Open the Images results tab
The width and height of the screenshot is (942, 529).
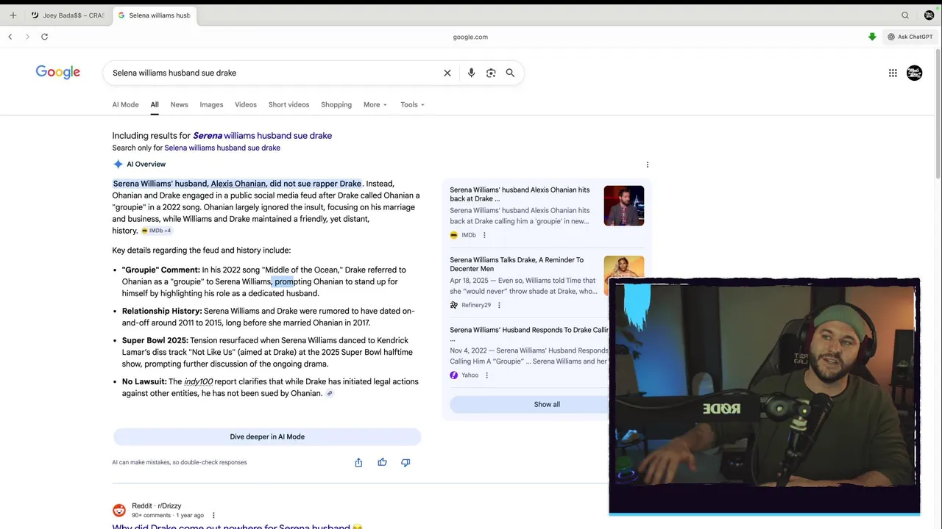coord(211,104)
